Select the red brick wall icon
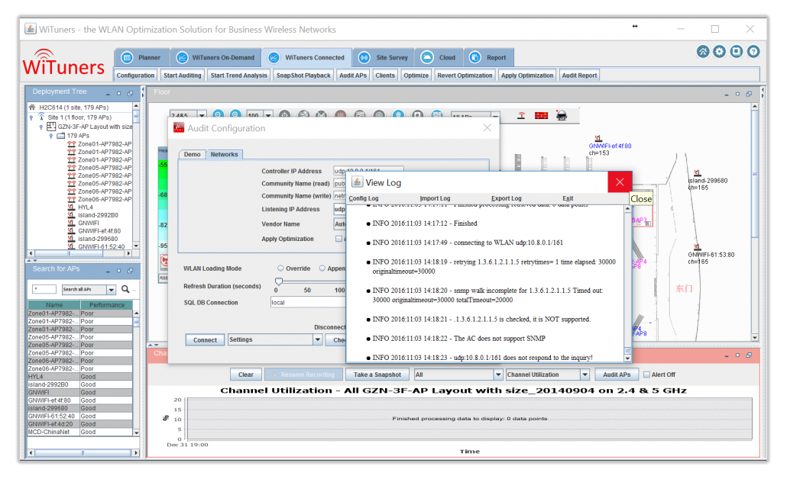Image resolution: width=787 pixels, height=479 pixels. point(541,116)
